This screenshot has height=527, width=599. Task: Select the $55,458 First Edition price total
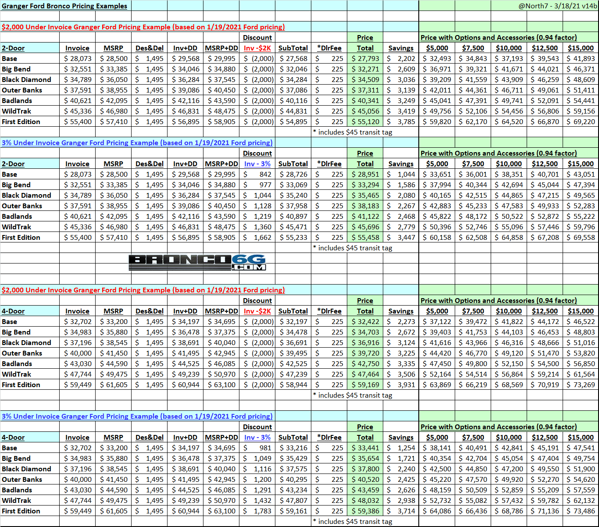point(365,237)
